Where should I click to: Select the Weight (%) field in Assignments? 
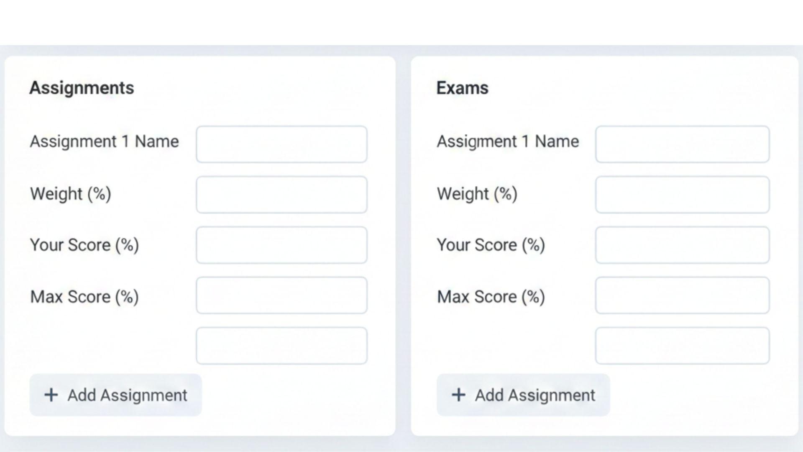[281, 195]
